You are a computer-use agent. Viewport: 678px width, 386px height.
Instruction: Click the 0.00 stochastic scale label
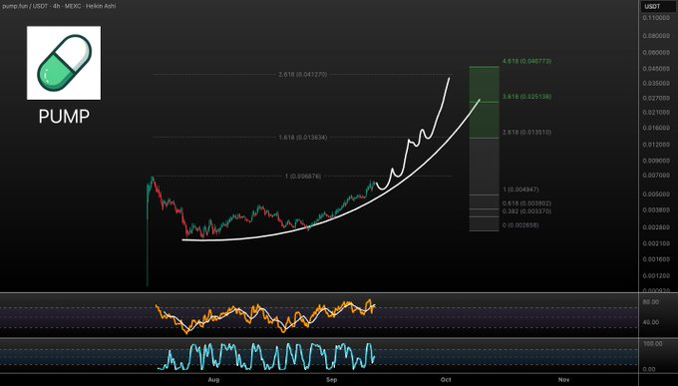point(649,369)
